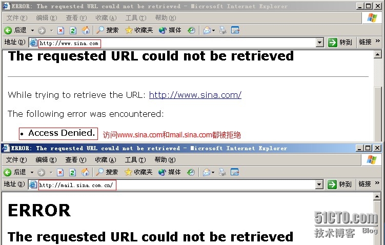The width and height of the screenshot is (385, 245).
Task: Click Mail icon in bottom IE window
Action: click(206, 173)
